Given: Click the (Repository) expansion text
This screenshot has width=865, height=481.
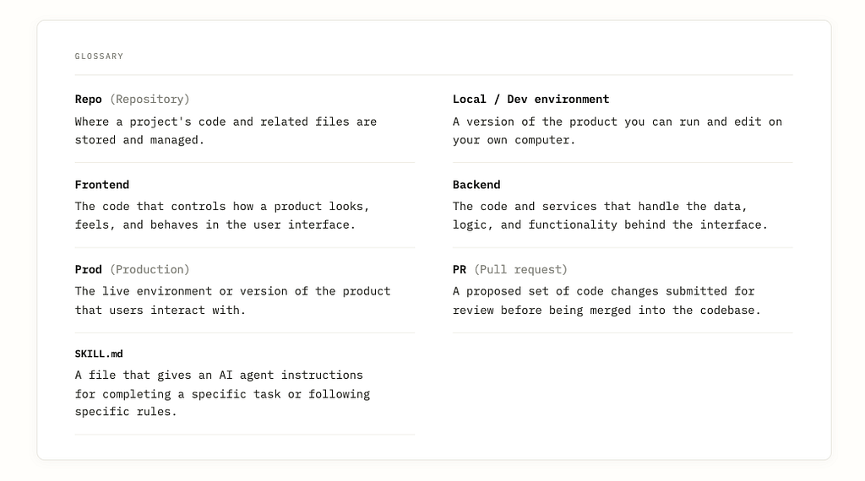Looking at the screenshot, I should (150, 100).
